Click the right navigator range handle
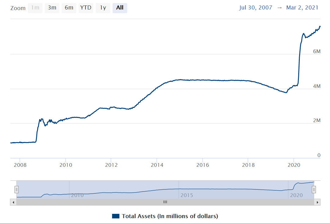This screenshot has width=330, height=223. (314, 189)
